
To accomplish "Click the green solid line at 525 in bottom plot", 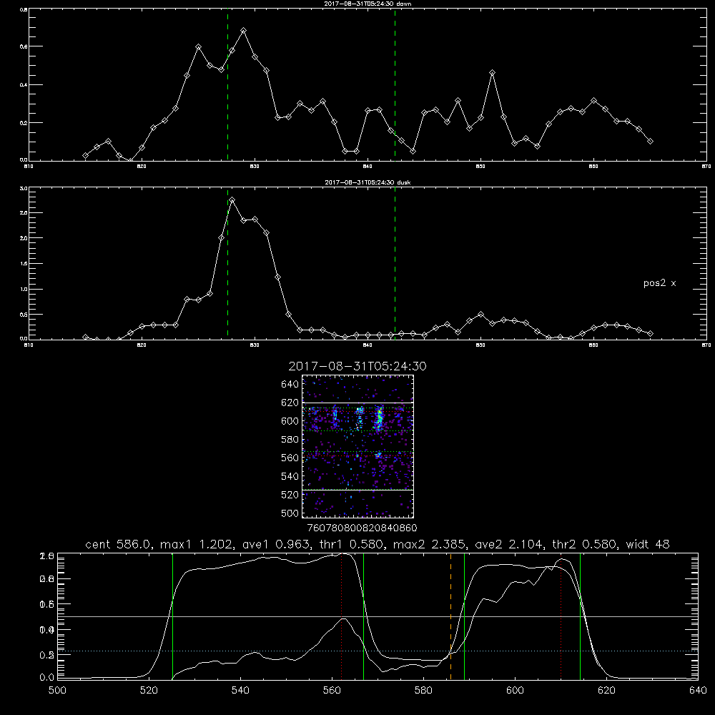I will point(172,616).
